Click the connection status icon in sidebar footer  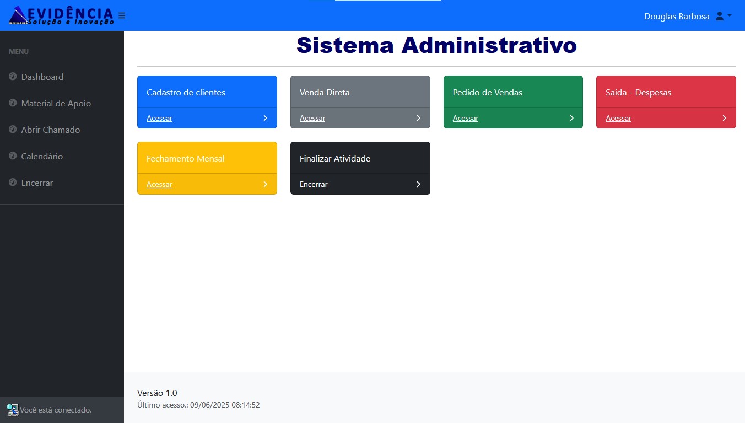(12, 410)
